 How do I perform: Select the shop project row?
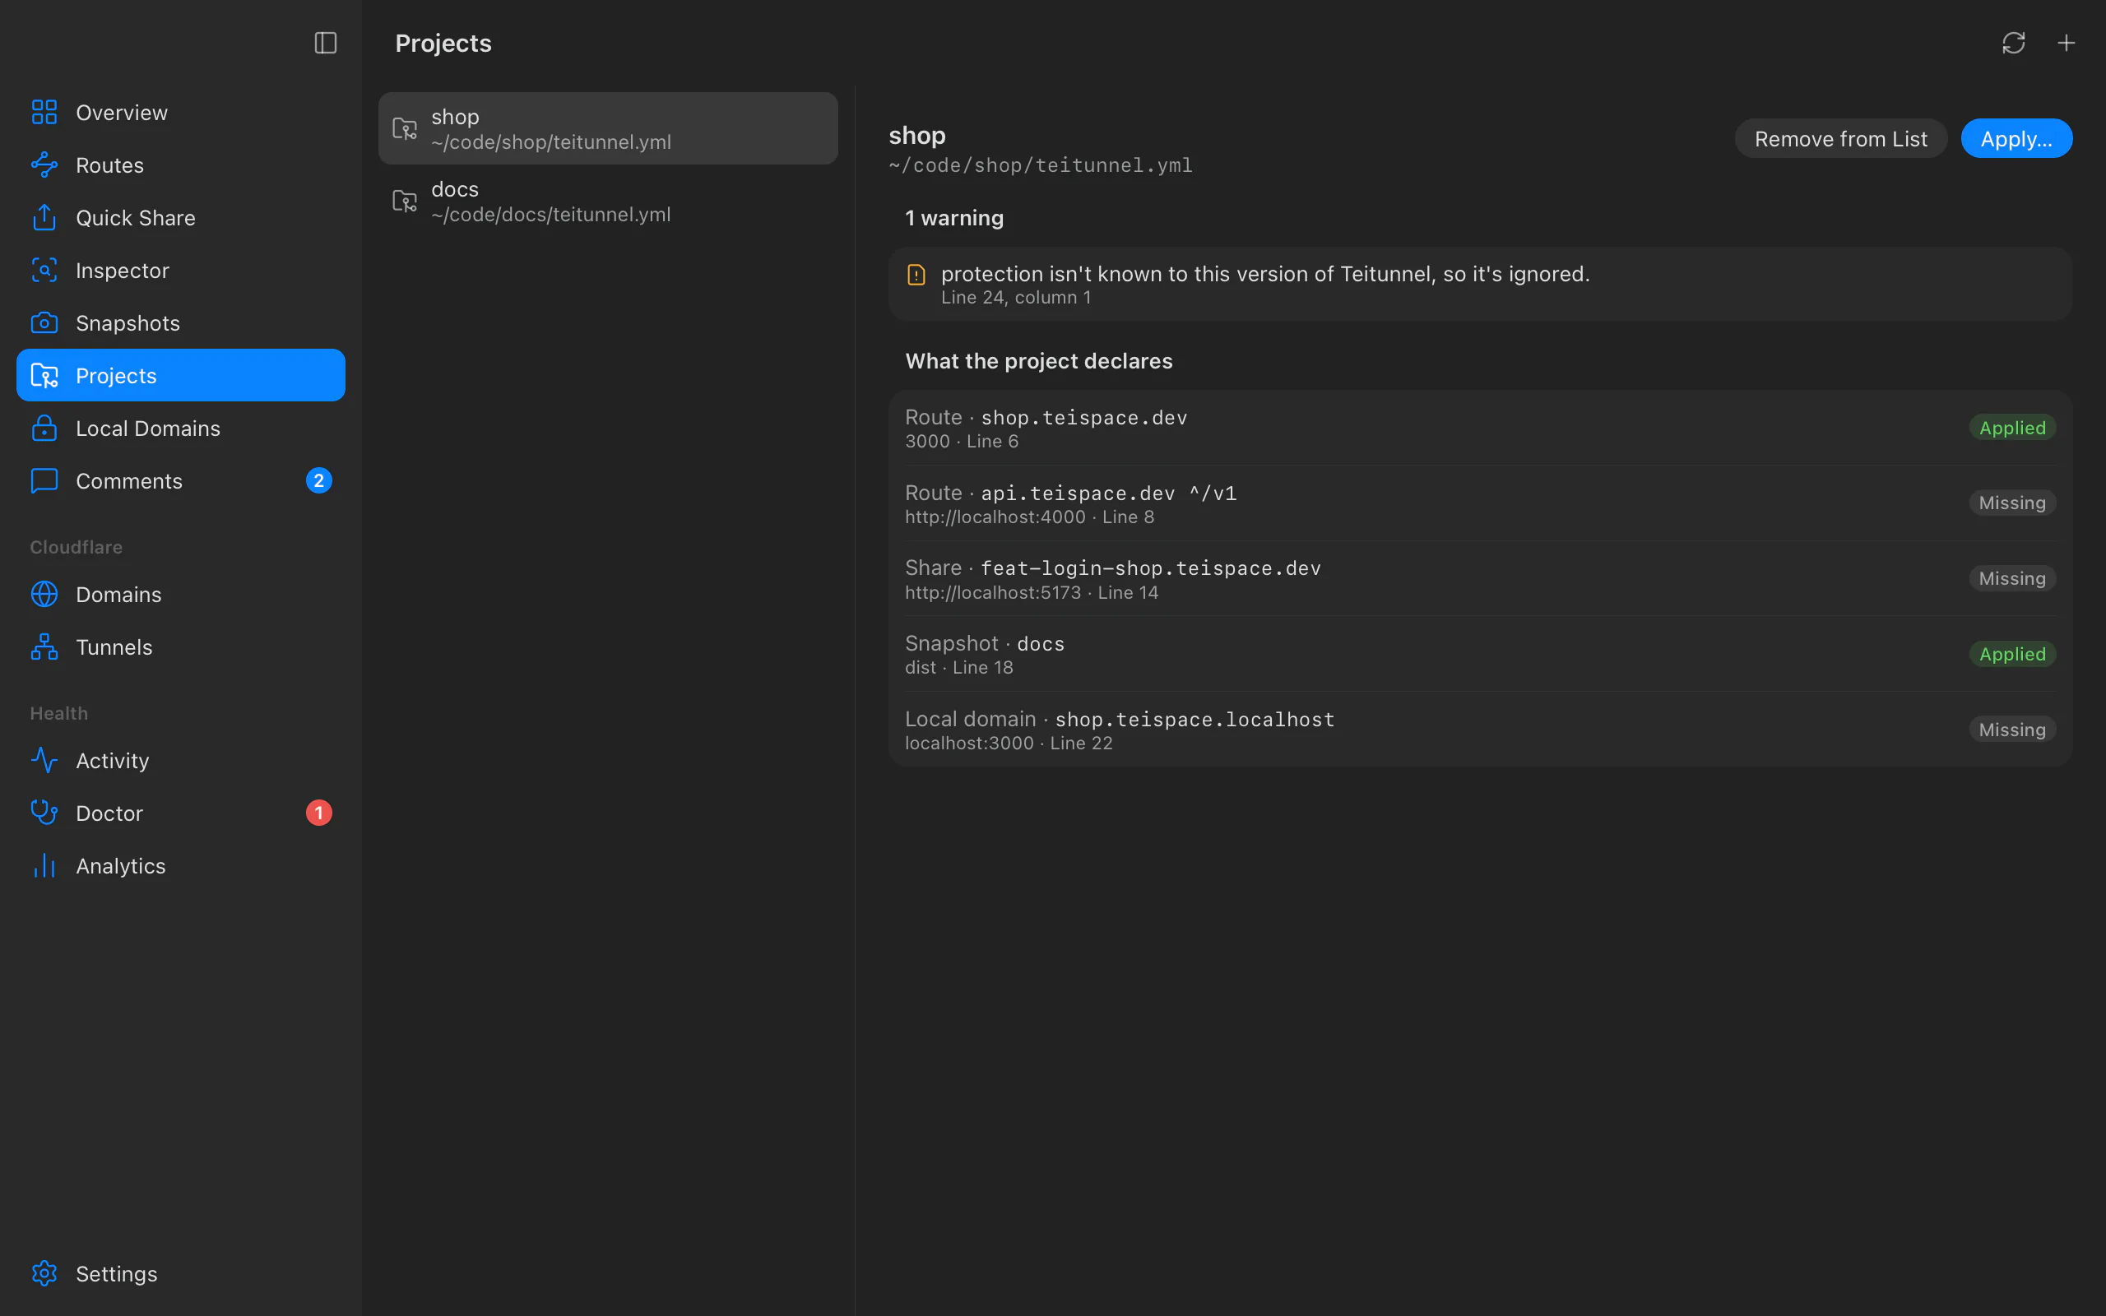(608, 128)
